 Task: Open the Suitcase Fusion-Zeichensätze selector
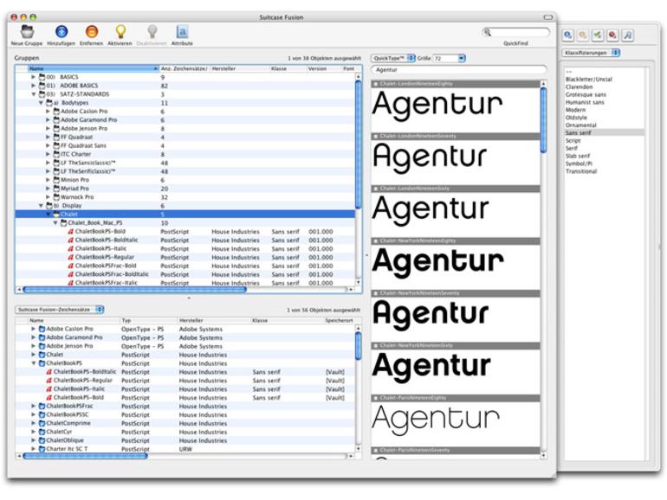60,310
